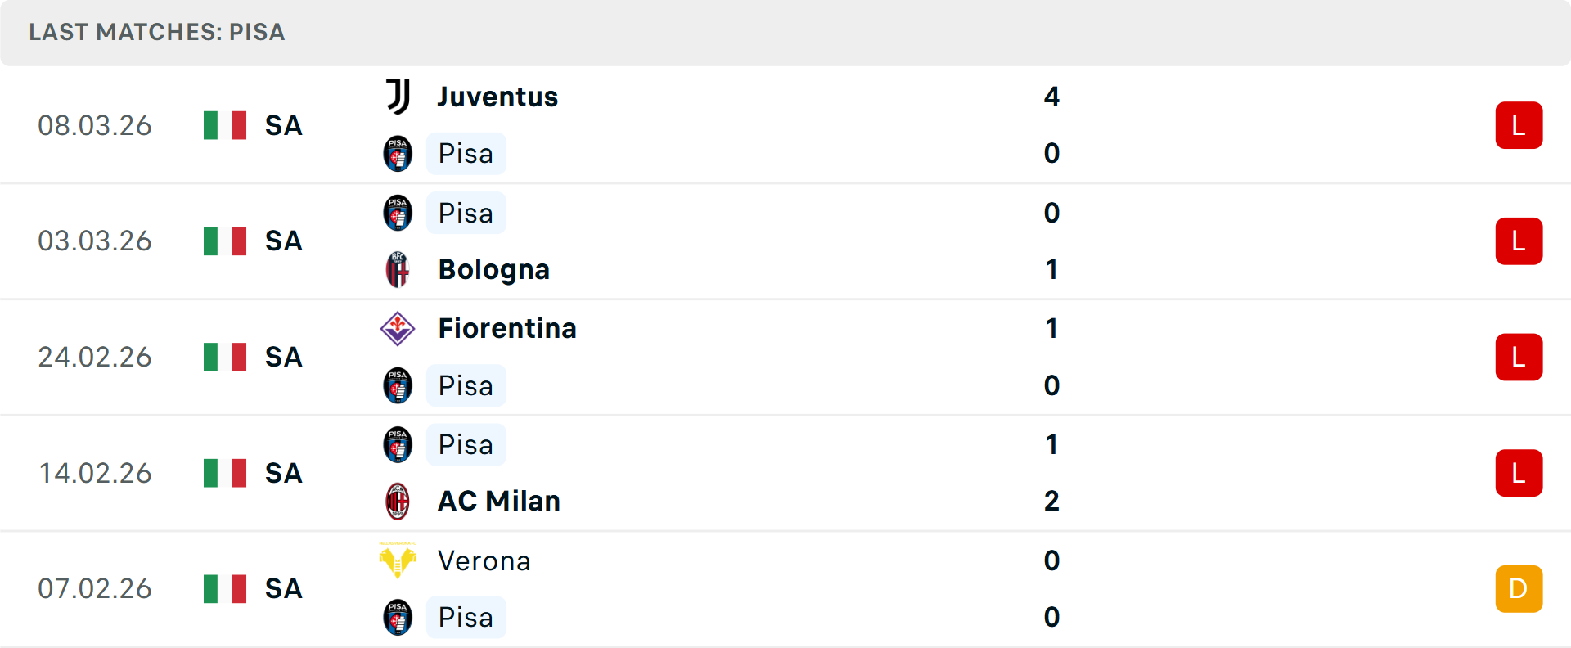This screenshot has height=648, width=1571.
Task: Click the Verona club crest icon
Action: 398,560
